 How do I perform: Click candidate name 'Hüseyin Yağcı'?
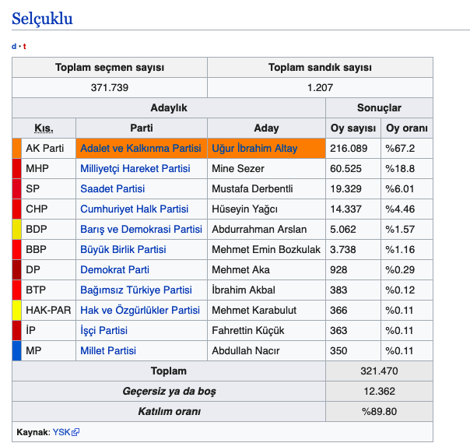[x=244, y=209]
